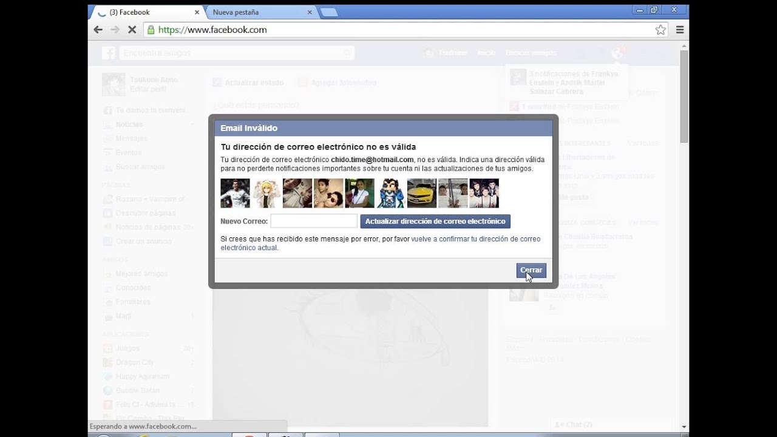The height and width of the screenshot is (437, 777).
Task: Select the yellow car friend thumbnail
Action: click(422, 194)
